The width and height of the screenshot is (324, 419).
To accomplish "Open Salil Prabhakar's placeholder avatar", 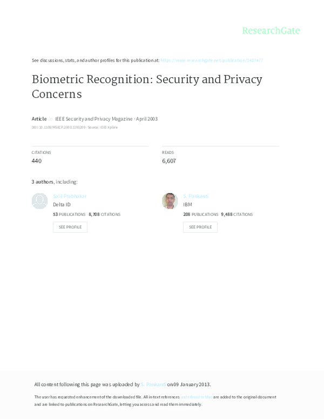I will tap(40, 201).
